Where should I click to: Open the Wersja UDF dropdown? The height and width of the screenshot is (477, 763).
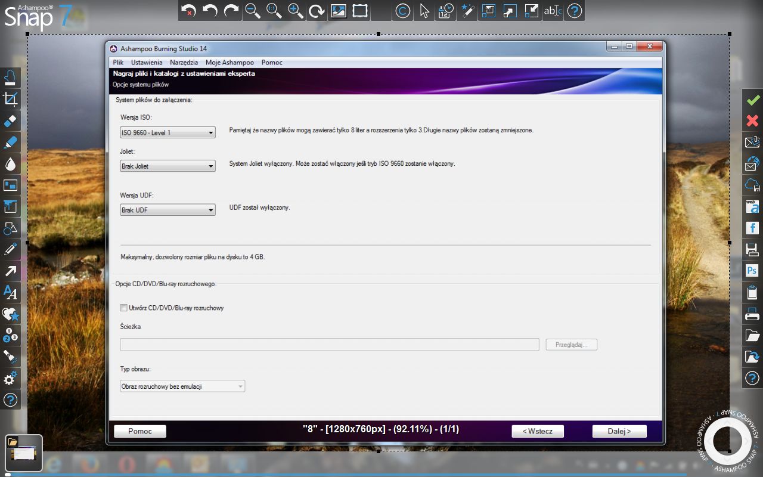coord(168,210)
